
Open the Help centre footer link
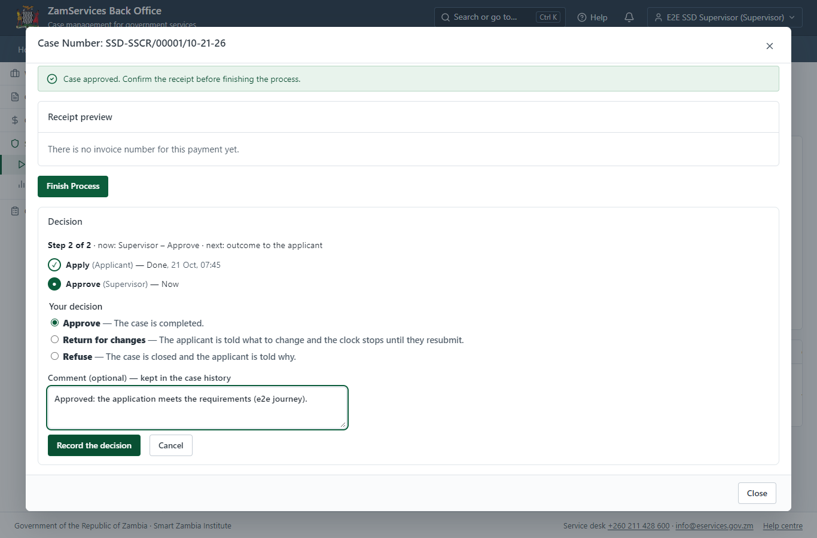[783, 526]
